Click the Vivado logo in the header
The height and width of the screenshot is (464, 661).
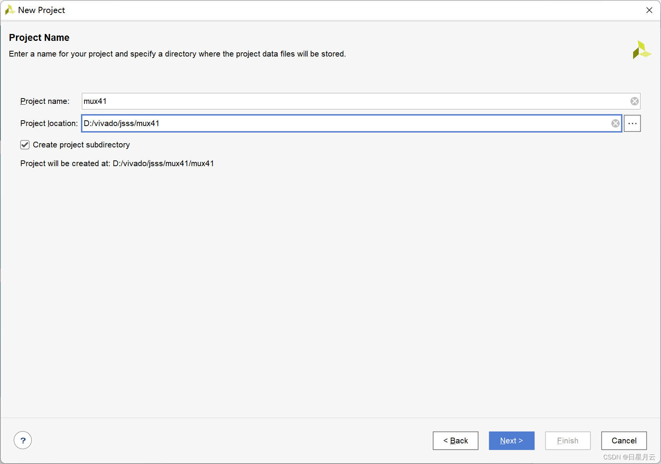click(x=641, y=50)
